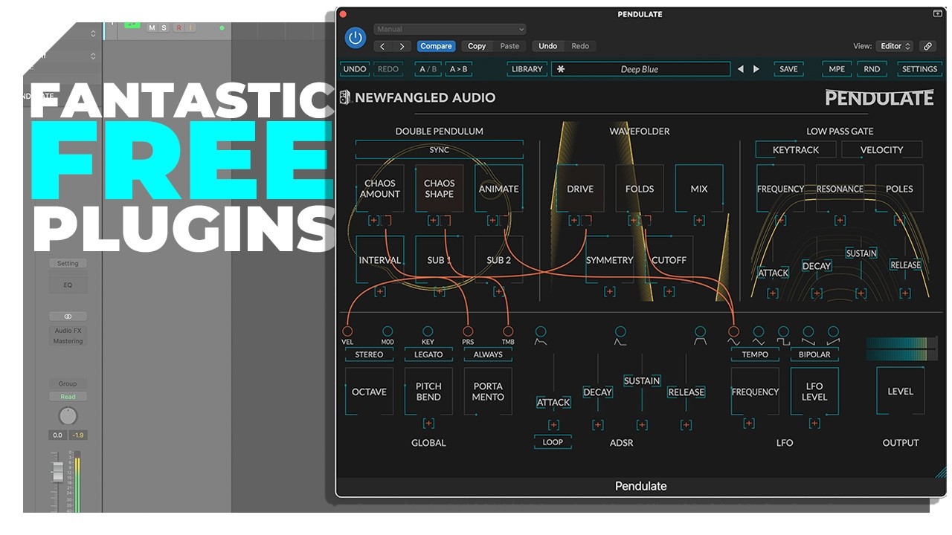The width and height of the screenshot is (952, 535).
Task: Toggle the blue plugin power button
Action: pyautogui.click(x=356, y=38)
